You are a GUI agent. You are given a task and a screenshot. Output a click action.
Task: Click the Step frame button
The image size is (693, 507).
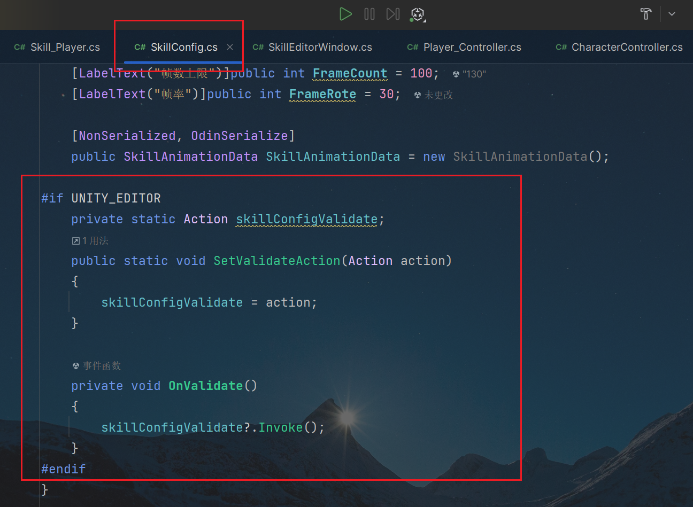coord(393,14)
